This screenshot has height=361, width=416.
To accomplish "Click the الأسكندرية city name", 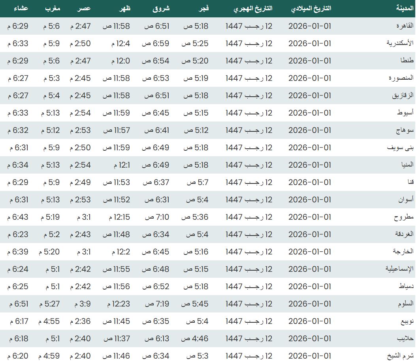I will pos(400,43).
